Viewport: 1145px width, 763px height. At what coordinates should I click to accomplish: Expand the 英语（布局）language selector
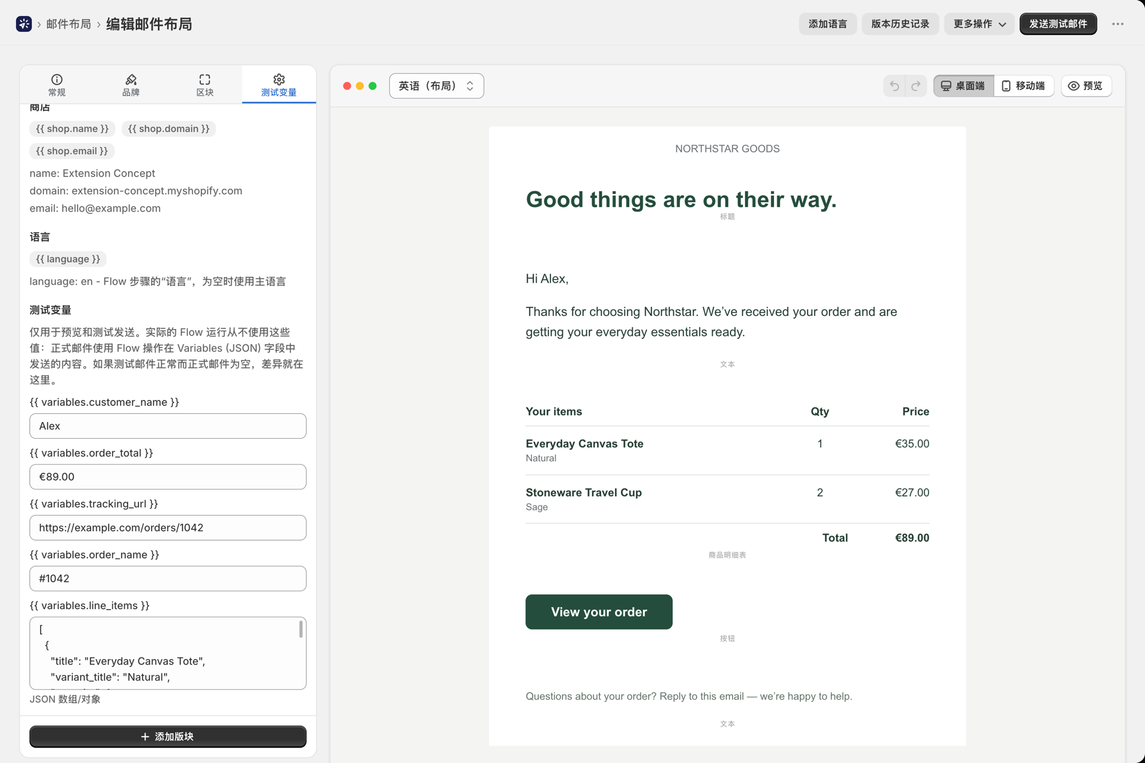[x=437, y=86]
